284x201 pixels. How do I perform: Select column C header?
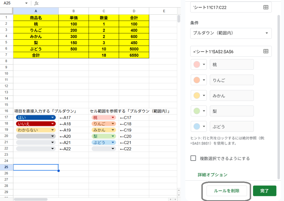104,11
